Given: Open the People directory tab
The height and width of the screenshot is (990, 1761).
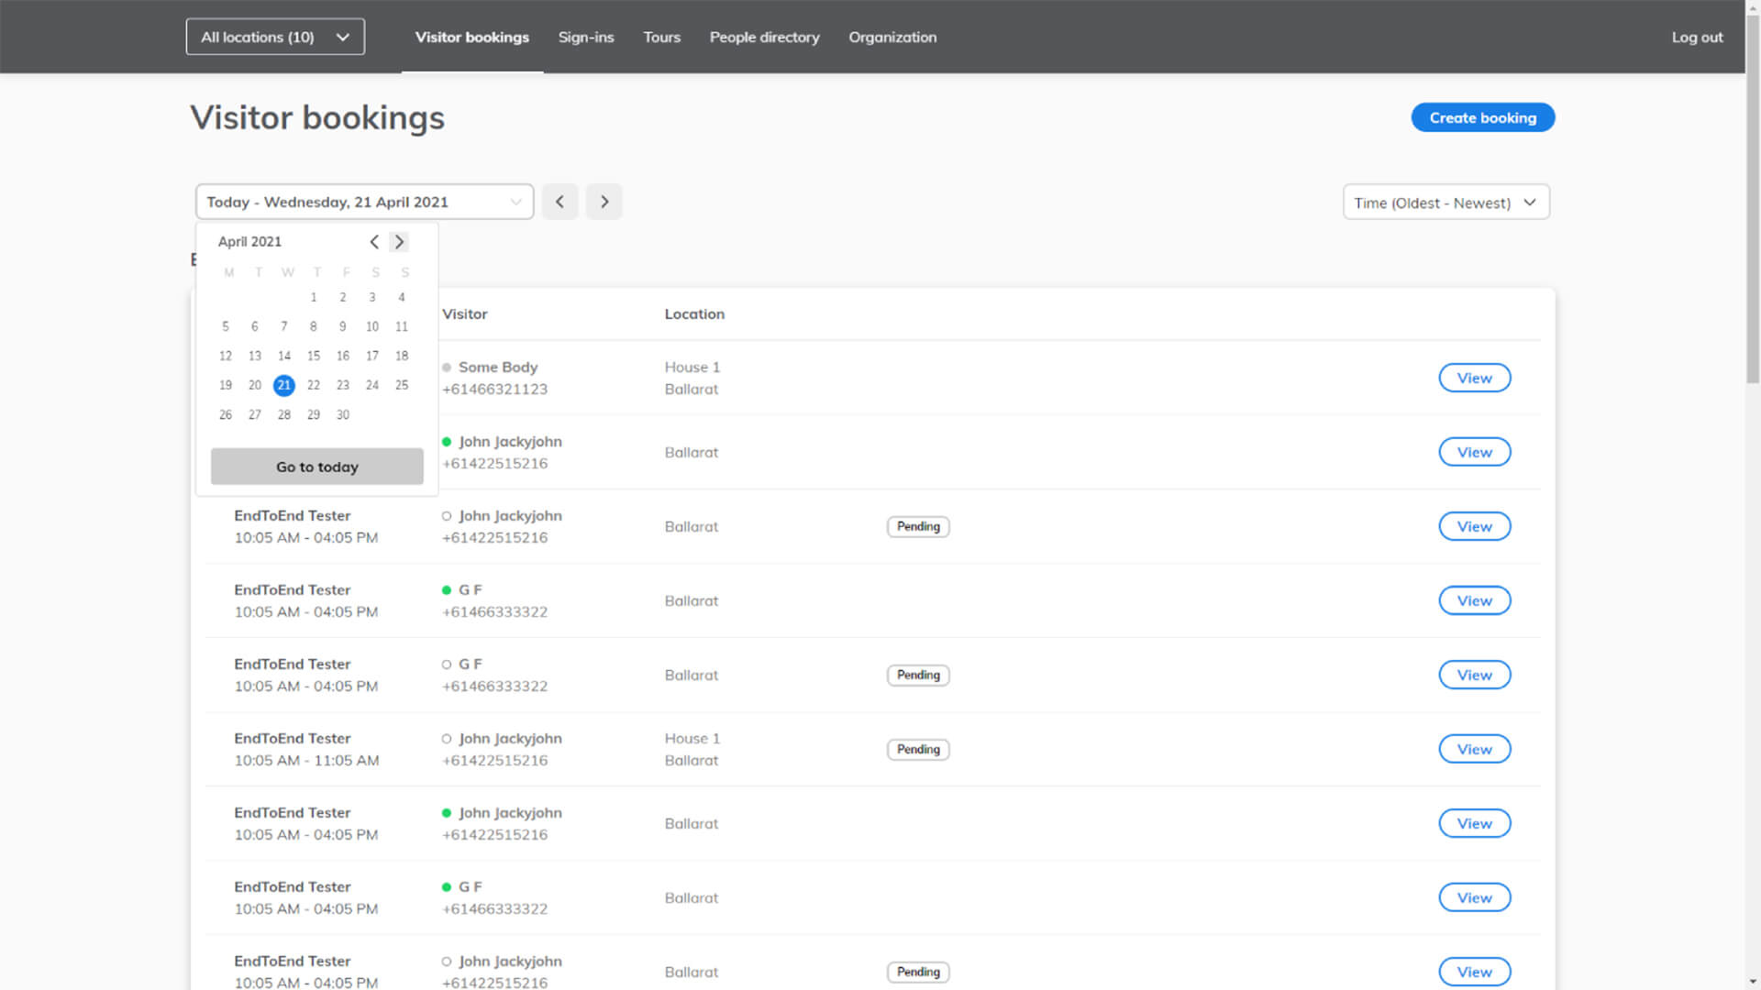Looking at the screenshot, I should (764, 37).
